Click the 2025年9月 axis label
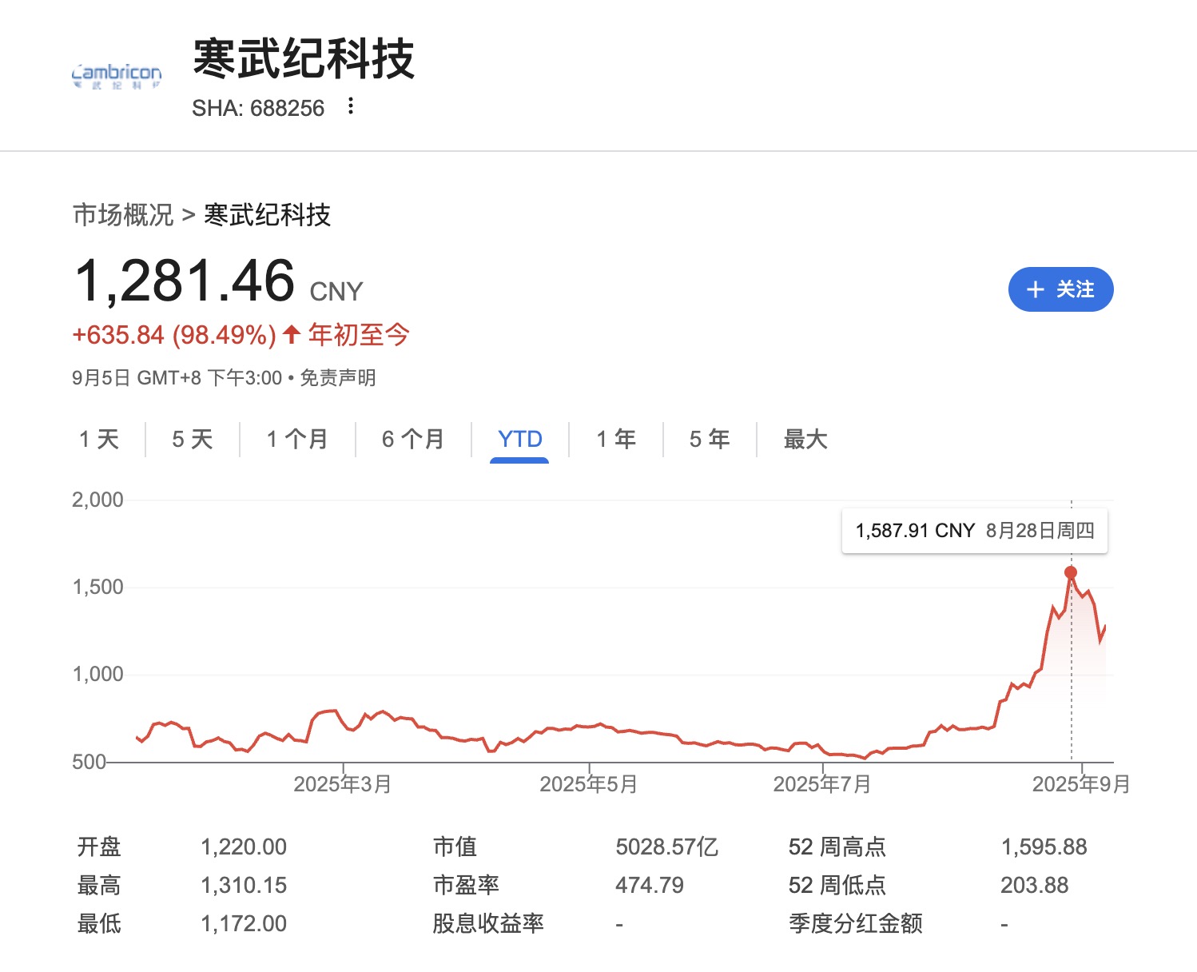 pyautogui.click(x=1081, y=784)
